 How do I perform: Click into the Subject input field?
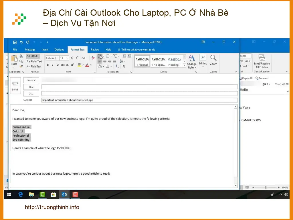coord(140,100)
